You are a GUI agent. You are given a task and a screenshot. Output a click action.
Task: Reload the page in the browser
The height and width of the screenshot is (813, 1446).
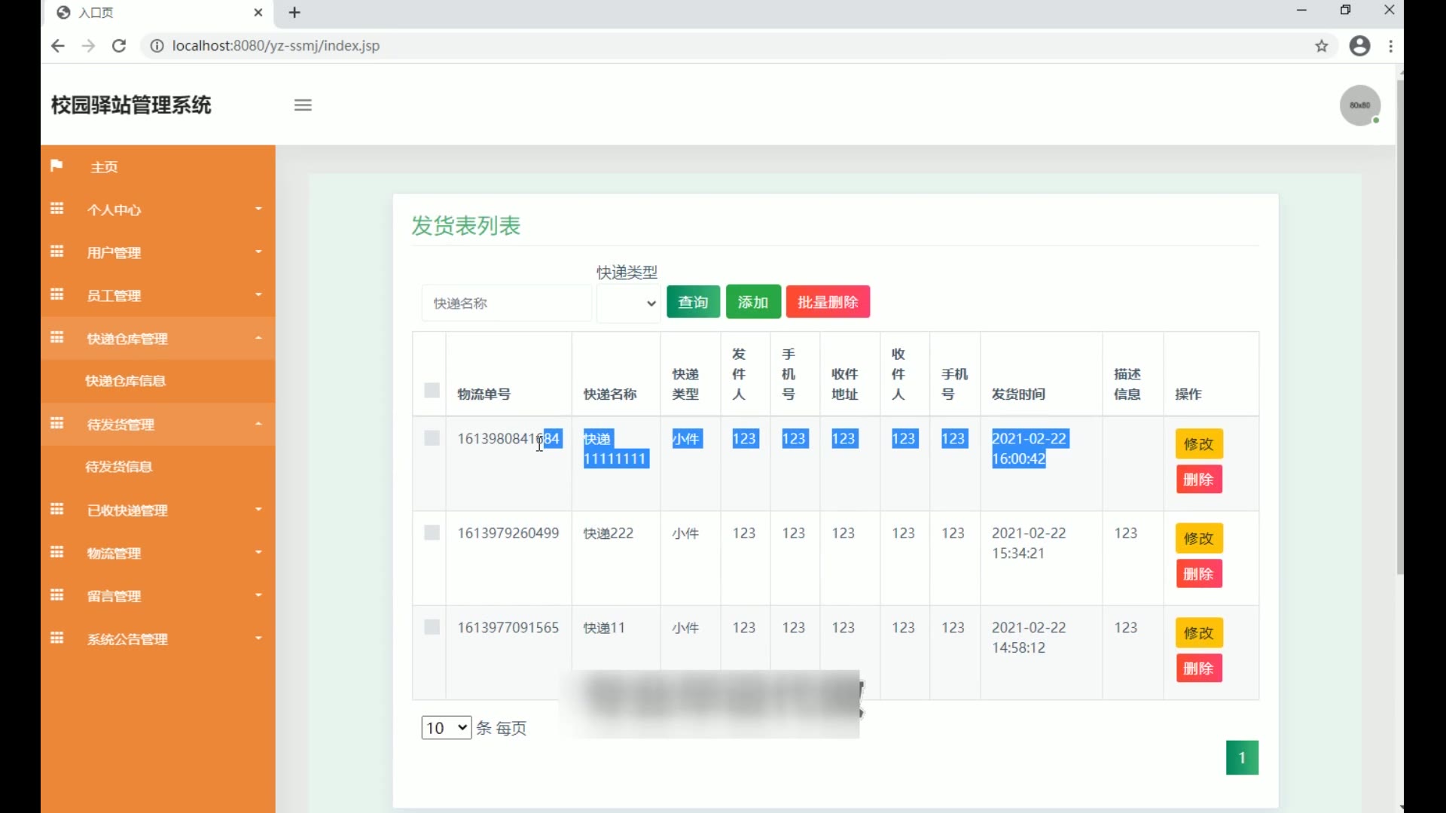click(x=119, y=46)
